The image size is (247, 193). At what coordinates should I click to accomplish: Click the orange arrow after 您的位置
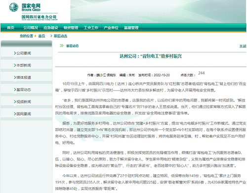tap(35, 36)
